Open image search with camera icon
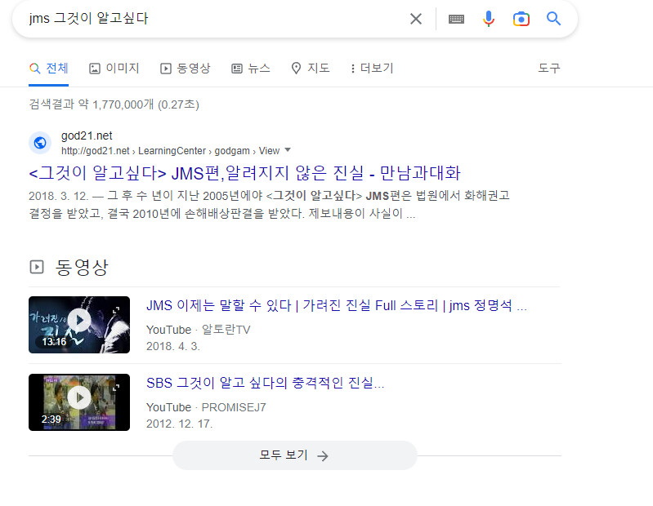 pos(521,19)
